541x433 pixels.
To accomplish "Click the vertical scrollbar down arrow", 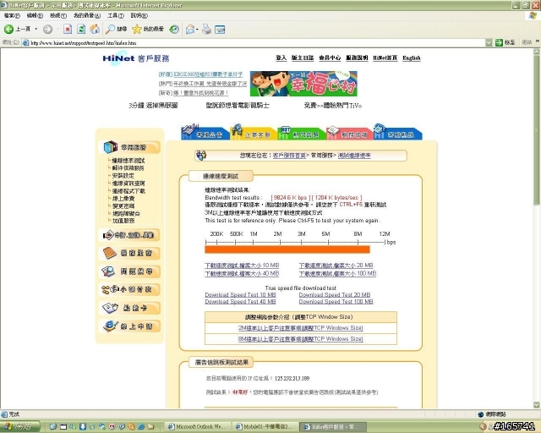I will coord(537,405).
